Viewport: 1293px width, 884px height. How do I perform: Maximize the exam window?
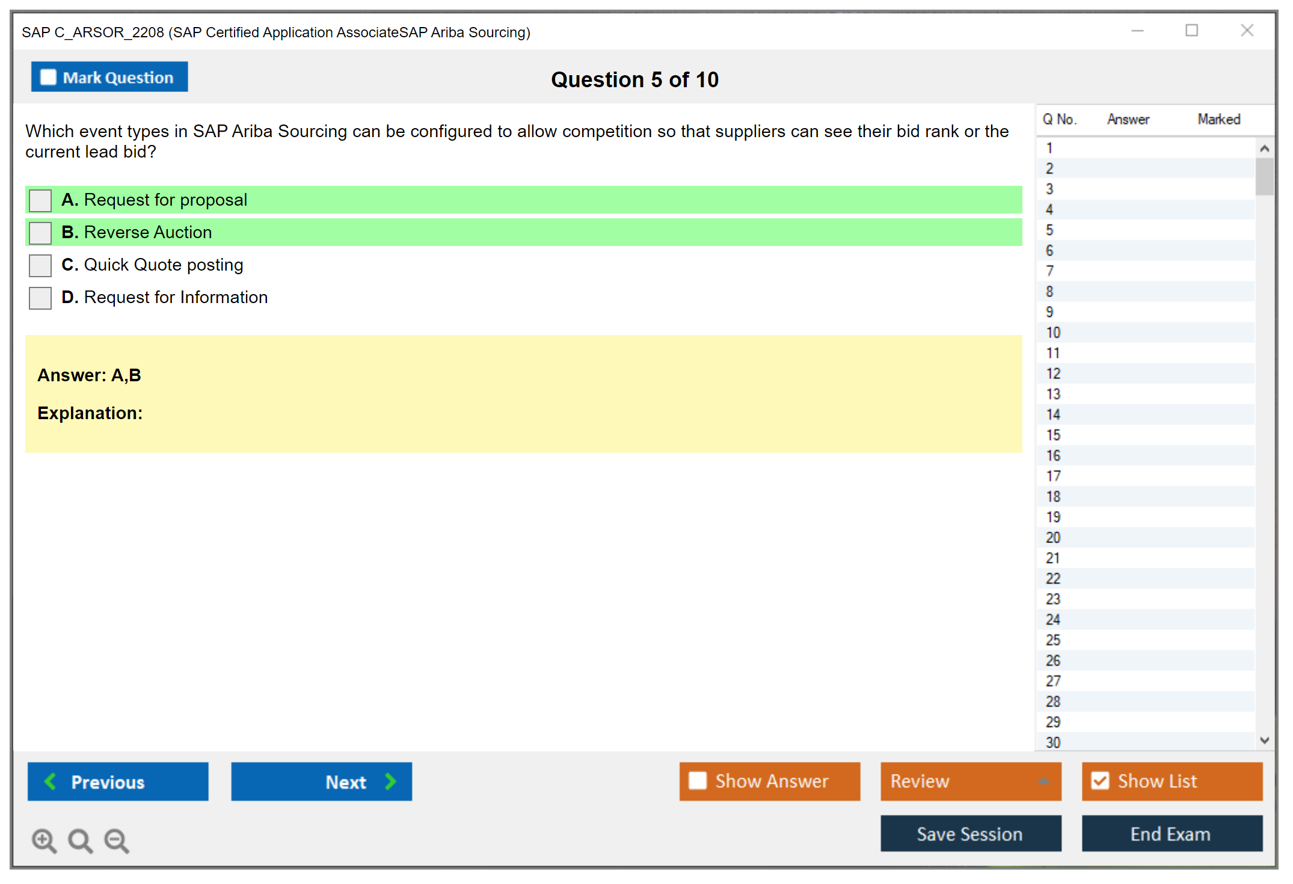(x=1191, y=31)
